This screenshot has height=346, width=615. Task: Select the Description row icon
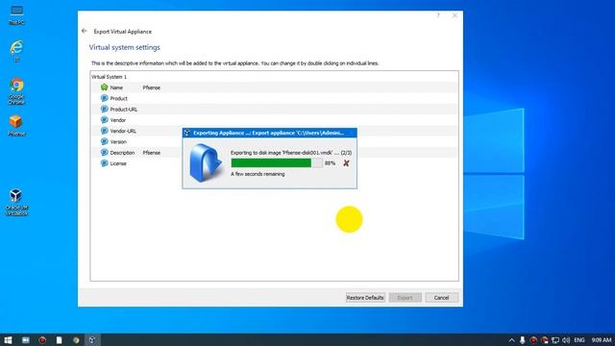[104, 152]
